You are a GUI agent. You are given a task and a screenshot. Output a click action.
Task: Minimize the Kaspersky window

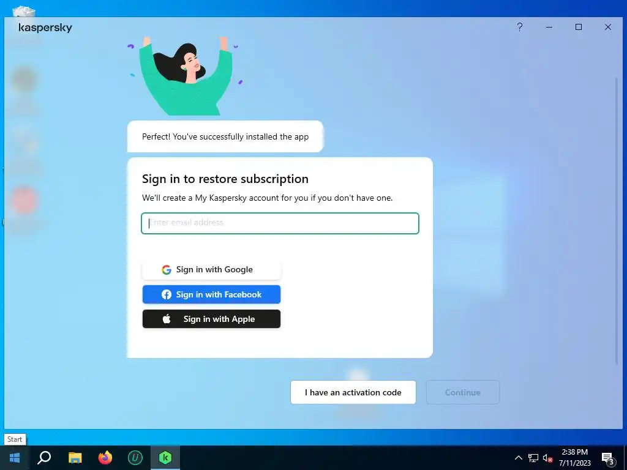point(549,27)
